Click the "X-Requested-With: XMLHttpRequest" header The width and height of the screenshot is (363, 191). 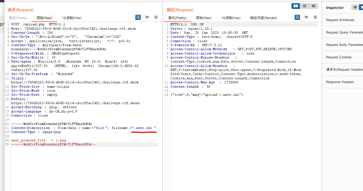[45, 53]
